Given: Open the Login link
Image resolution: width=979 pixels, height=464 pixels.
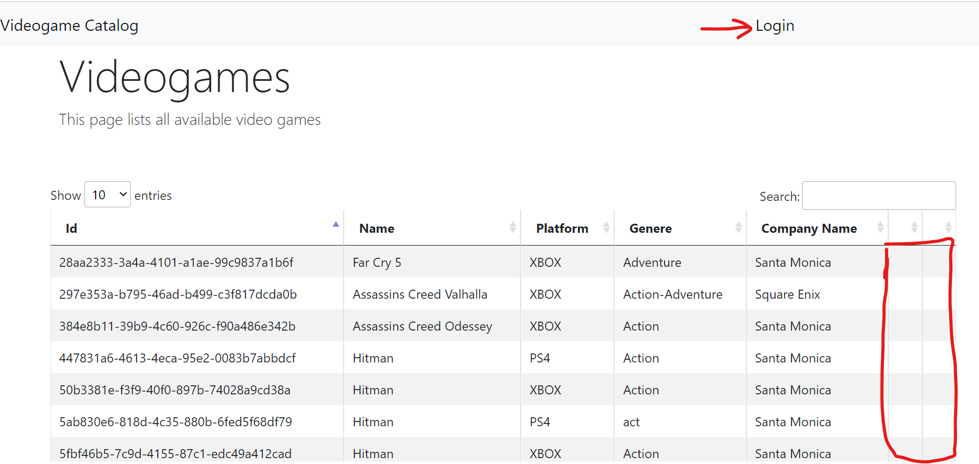Looking at the screenshot, I should coord(774,26).
